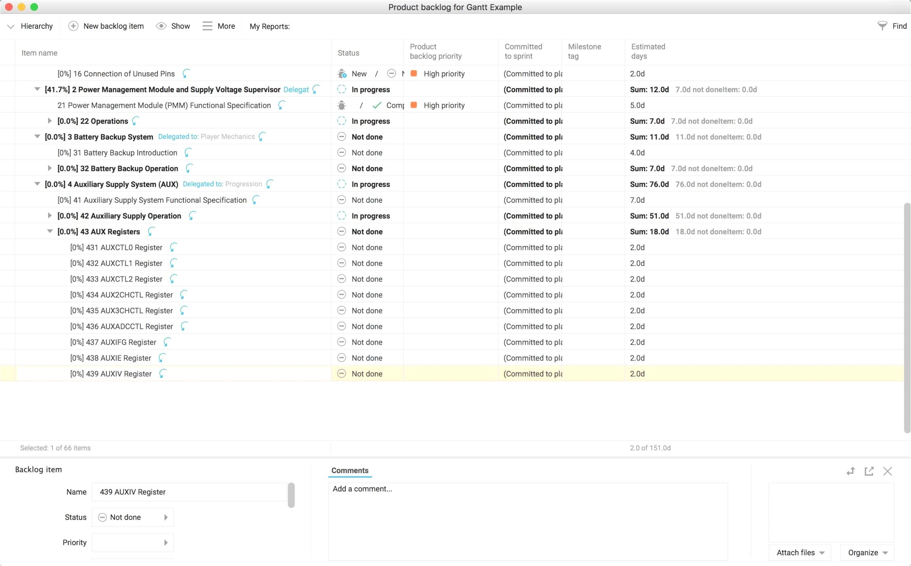Screen dimensions: 911x566
Task: Collapse the 43 AUX Registers group
Action: point(50,231)
